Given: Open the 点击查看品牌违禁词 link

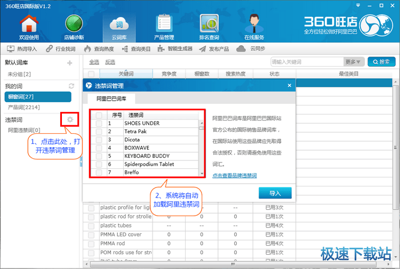Looking at the screenshot, I should pyautogui.click(x=235, y=175).
